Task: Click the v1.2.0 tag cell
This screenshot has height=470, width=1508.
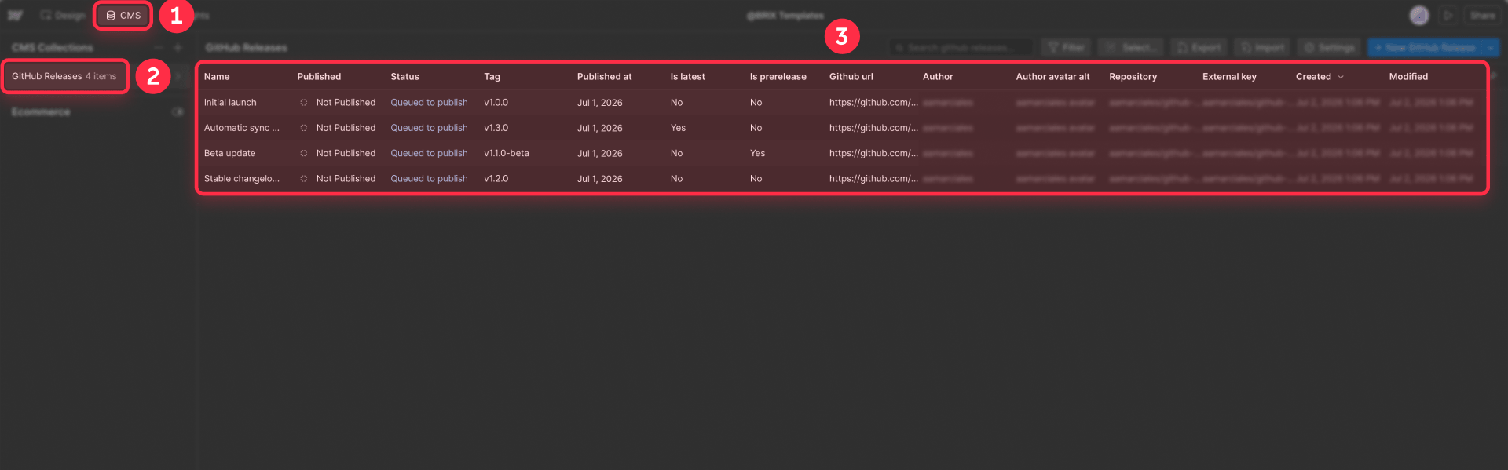Action: 496,179
